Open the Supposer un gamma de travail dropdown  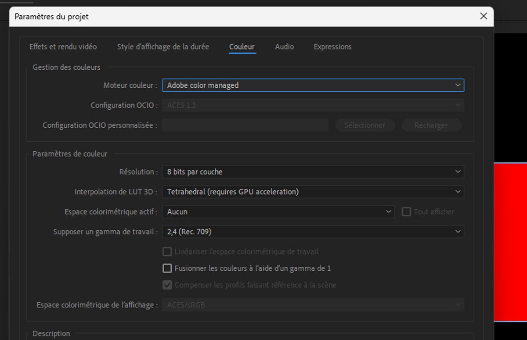(x=313, y=232)
